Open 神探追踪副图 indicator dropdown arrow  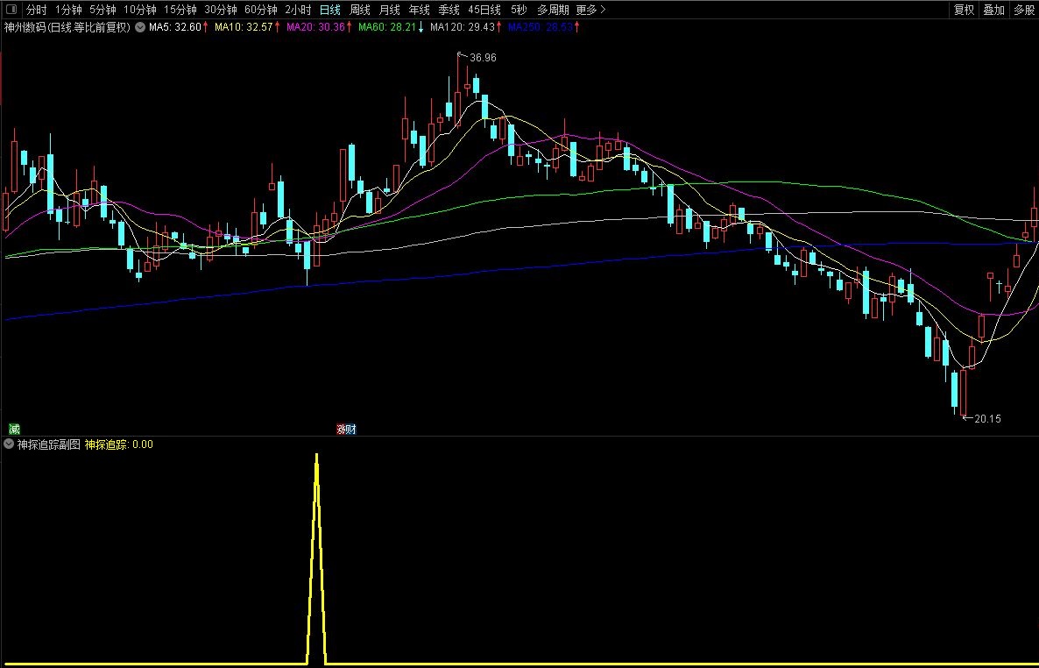pyautogui.click(x=9, y=444)
